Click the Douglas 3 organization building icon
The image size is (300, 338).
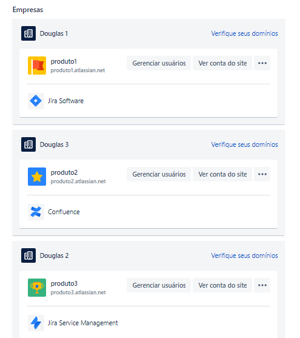click(28, 144)
